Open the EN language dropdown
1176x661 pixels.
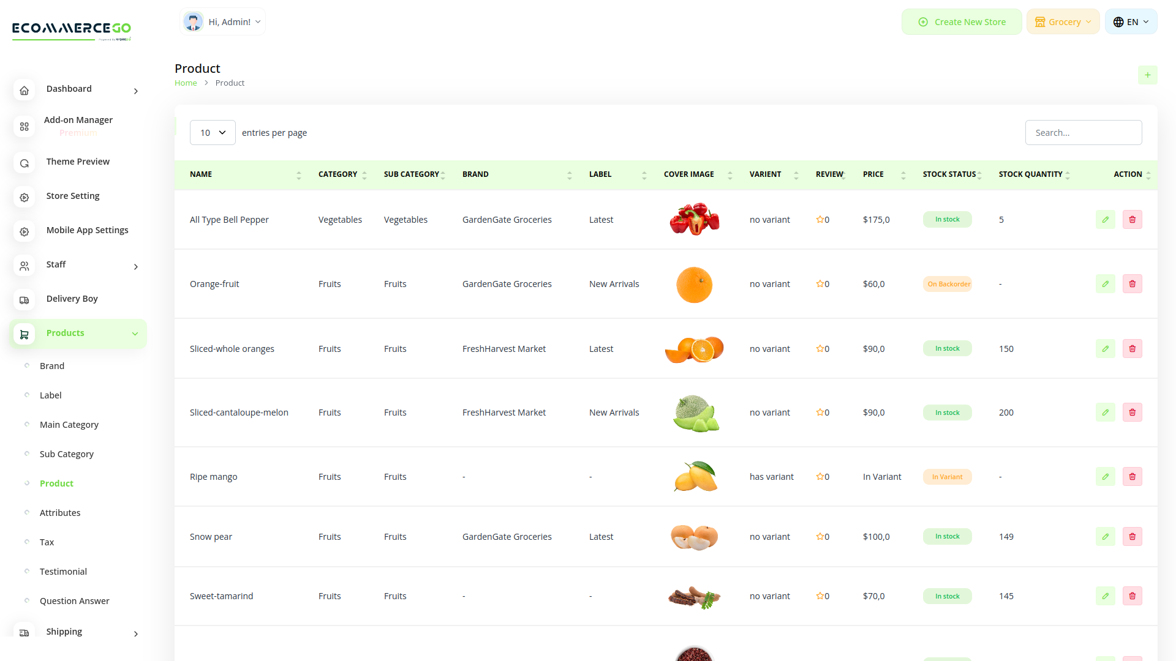1131,21
